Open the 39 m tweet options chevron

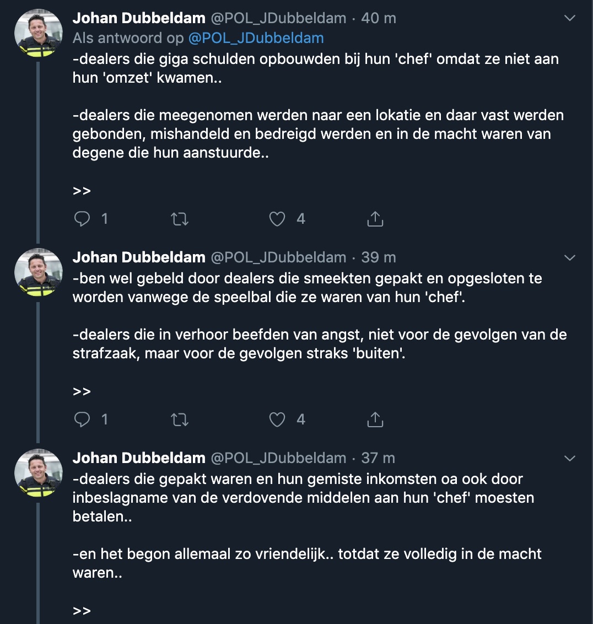pos(570,257)
